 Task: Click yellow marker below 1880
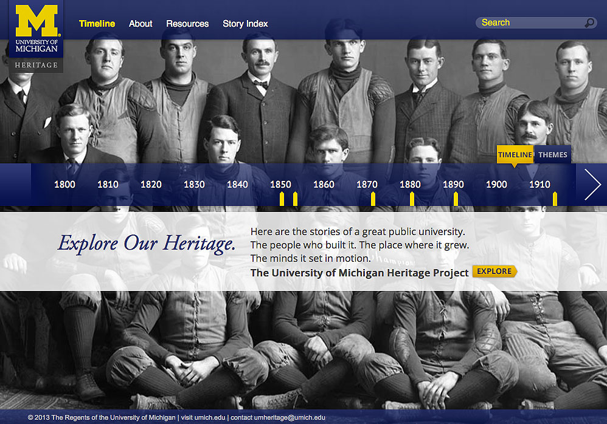412,199
